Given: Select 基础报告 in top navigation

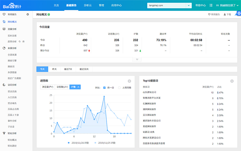Looking at the screenshot, I should tap(71, 5).
